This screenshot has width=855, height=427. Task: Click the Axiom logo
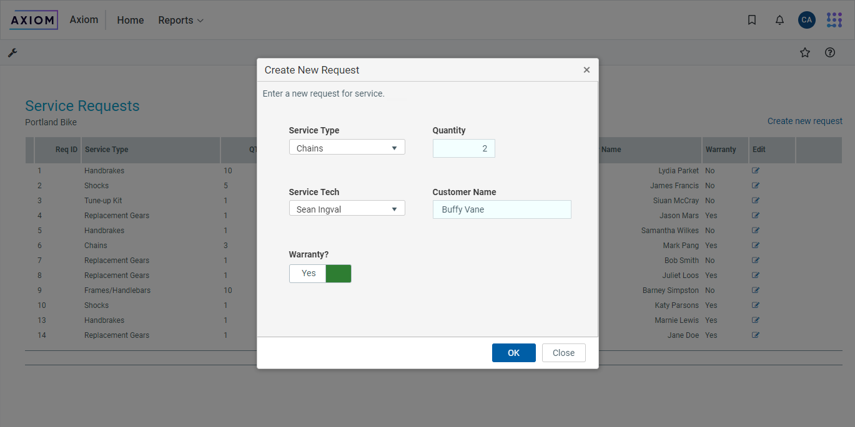point(34,21)
